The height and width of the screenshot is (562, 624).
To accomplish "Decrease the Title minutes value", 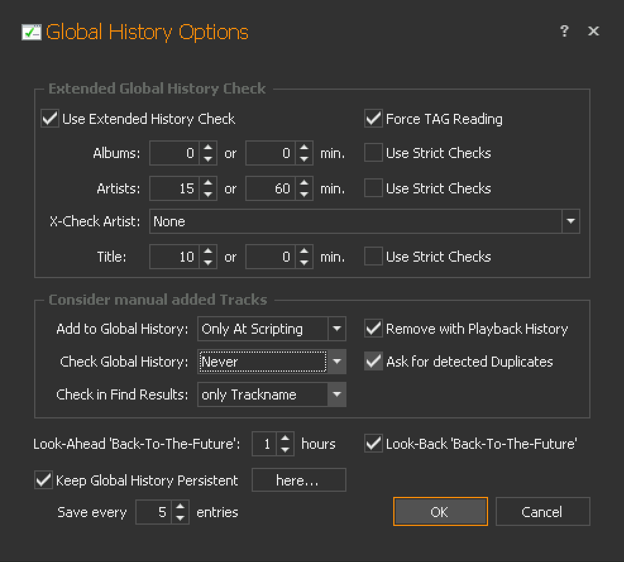I will (x=304, y=262).
